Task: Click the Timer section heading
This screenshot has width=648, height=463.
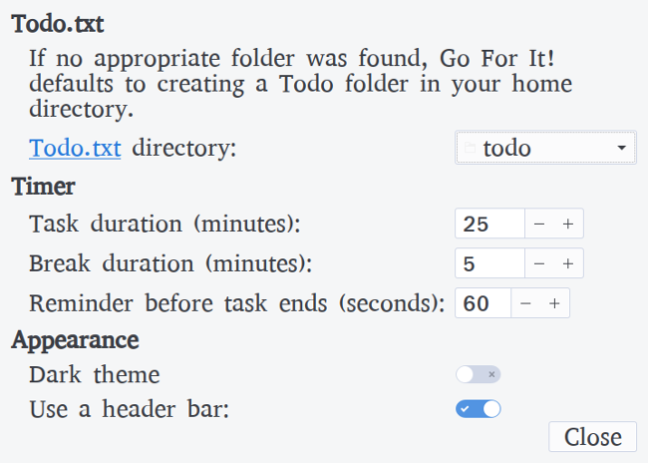Action: tap(44, 186)
